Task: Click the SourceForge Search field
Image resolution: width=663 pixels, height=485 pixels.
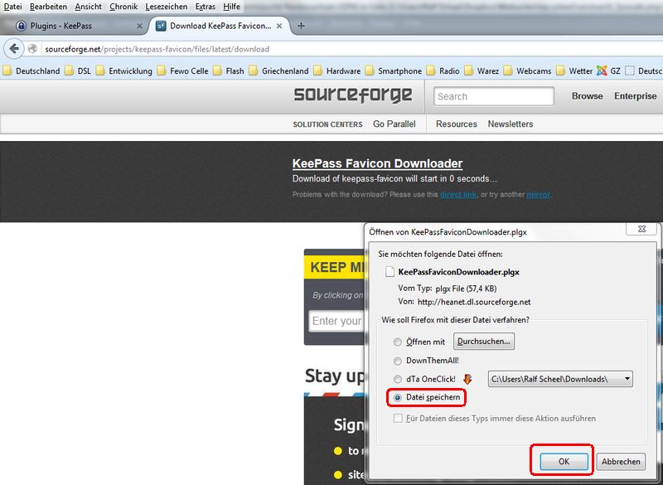Action: [x=494, y=96]
